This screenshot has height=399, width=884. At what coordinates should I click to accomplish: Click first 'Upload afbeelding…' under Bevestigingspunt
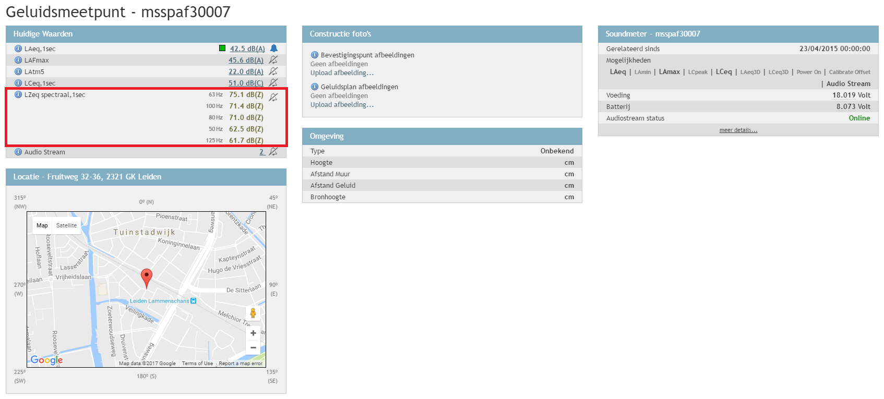tap(342, 73)
